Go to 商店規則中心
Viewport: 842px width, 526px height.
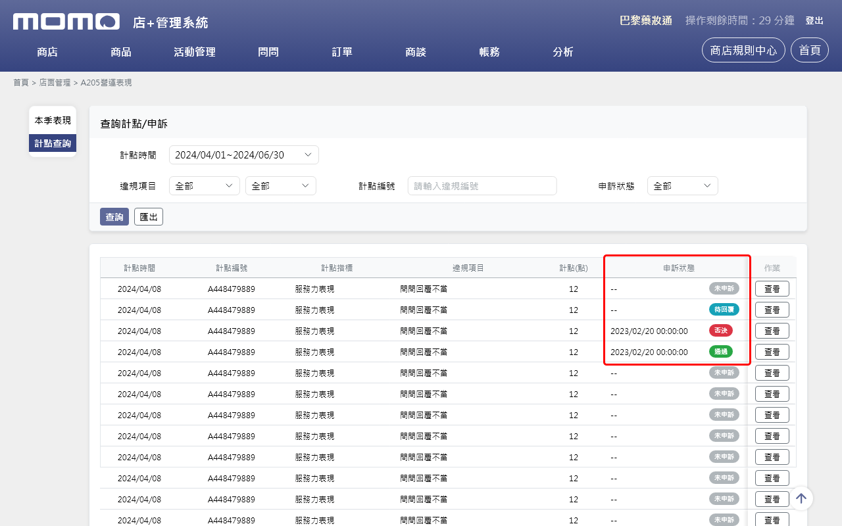pyautogui.click(x=743, y=50)
